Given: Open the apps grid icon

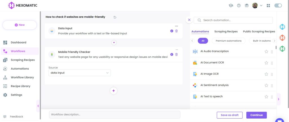Looking at the screenshot, I should [268, 5].
